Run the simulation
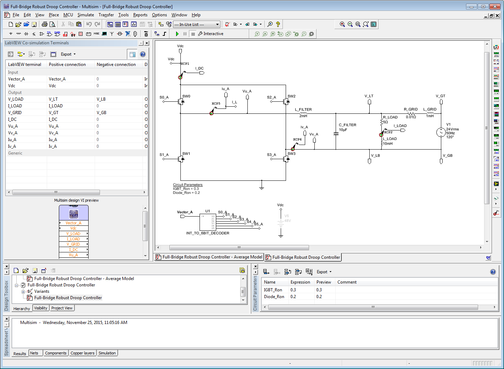 [177, 34]
